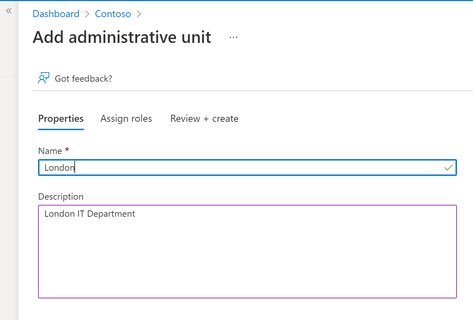
Task: Navigate to the Dashboard breadcrumb link
Action: [x=56, y=14]
